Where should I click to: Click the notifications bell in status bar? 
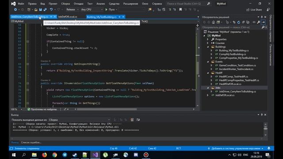click(x=269, y=148)
